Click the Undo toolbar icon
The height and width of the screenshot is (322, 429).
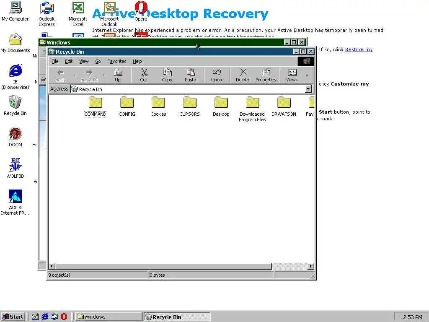click(217, 75)
